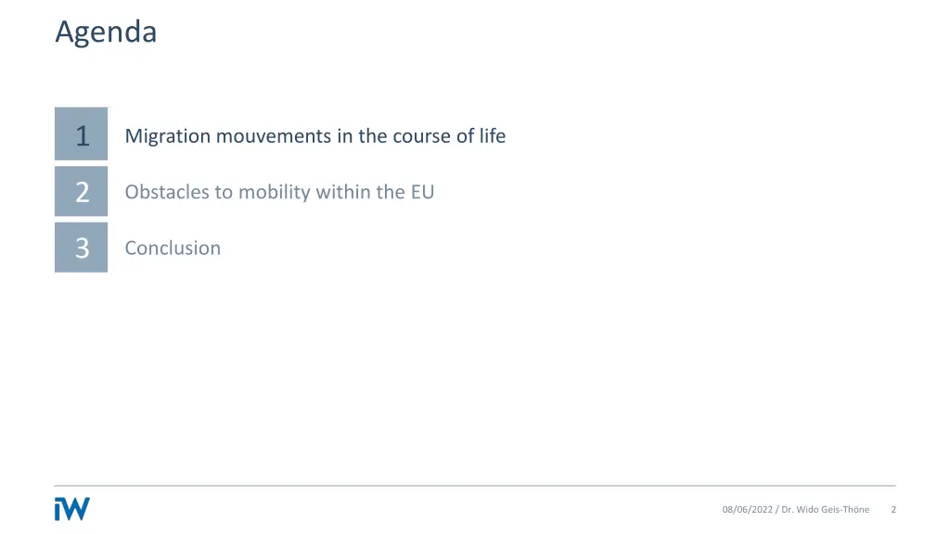The image size is (950, 534).
Task: Select the numbered box 1
Action: pyautogui.click(x=82, y=133)
